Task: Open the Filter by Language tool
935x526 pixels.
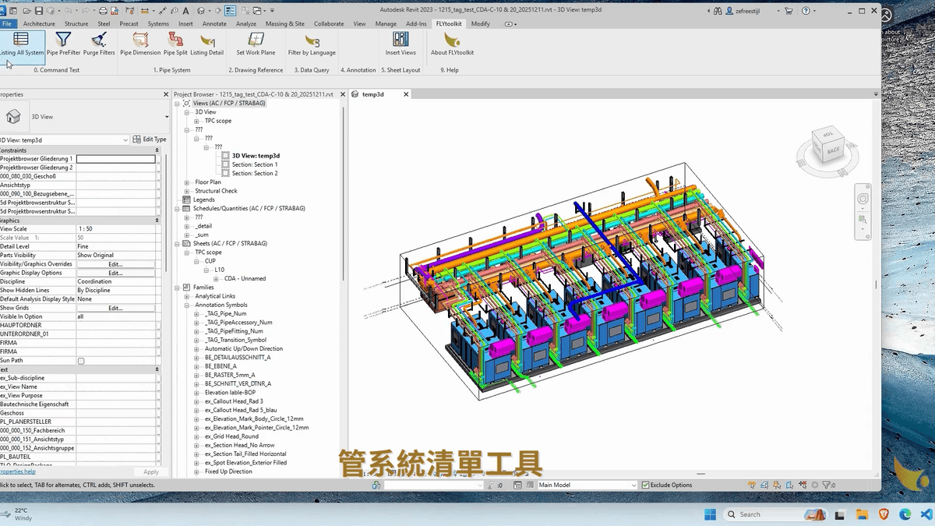Action: click(x=312, y=44)
